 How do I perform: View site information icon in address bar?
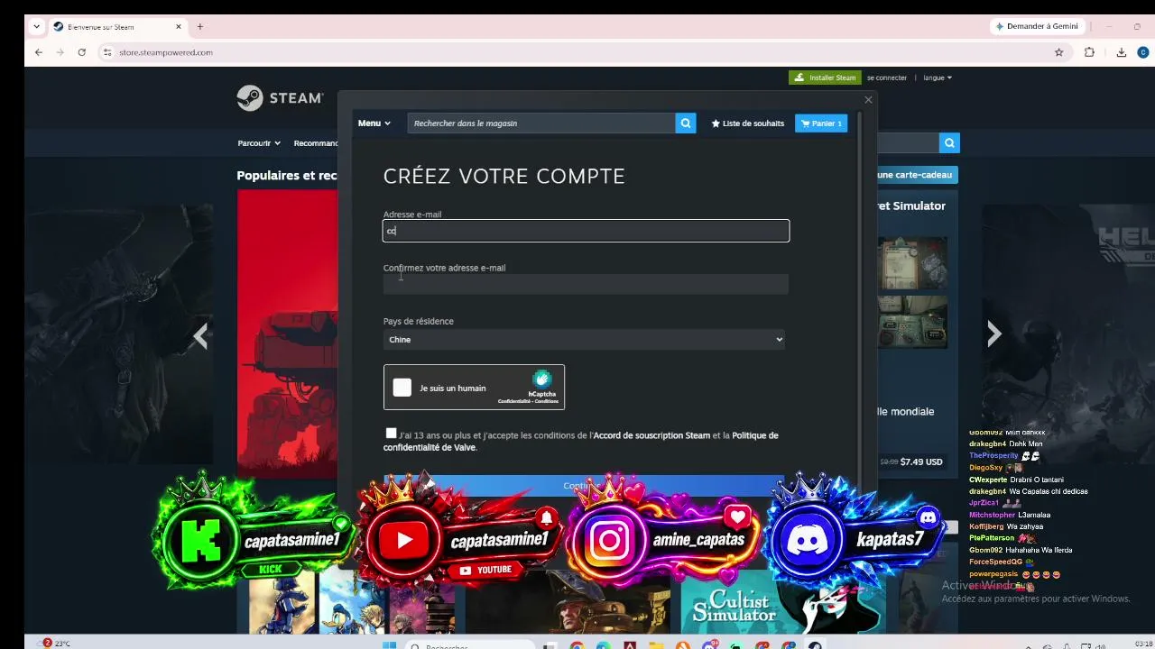[107, 52]
